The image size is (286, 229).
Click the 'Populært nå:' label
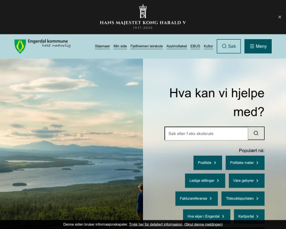pyautogui.click(x=252, y=151)
